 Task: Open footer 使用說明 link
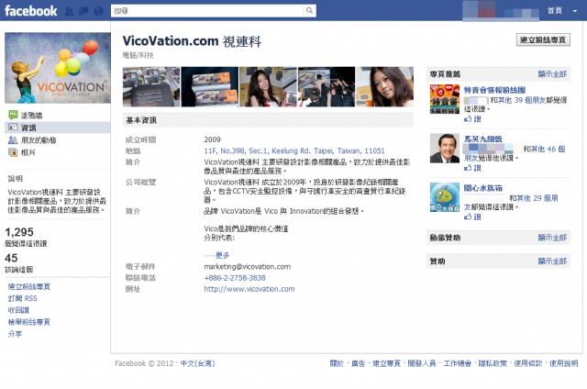pos(564,363)
